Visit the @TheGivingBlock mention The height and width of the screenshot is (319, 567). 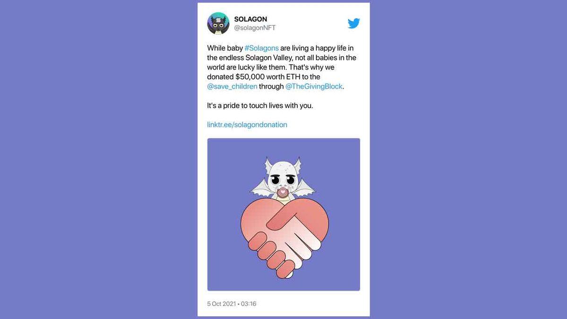pyautogui.click(x=314, y=86)
